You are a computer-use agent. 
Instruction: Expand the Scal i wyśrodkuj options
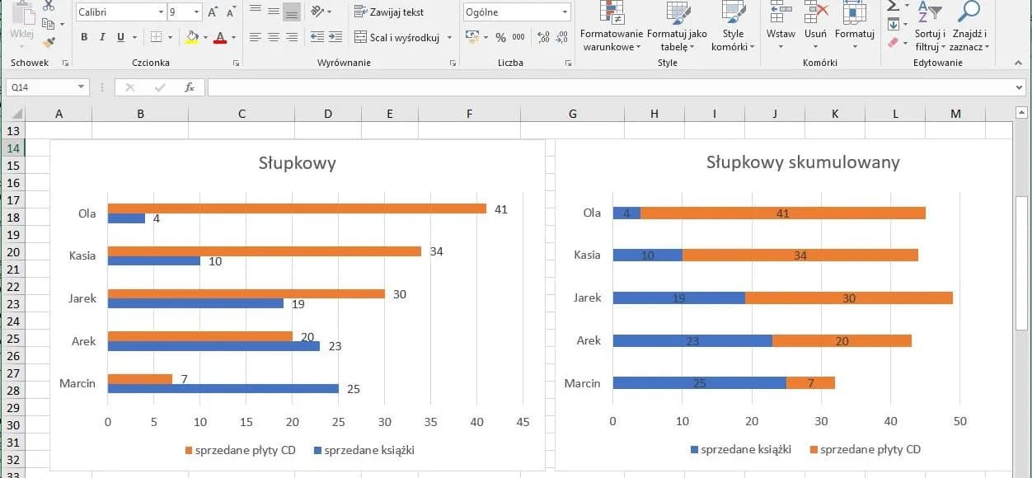pyautogui.click(x=448, y=37)
